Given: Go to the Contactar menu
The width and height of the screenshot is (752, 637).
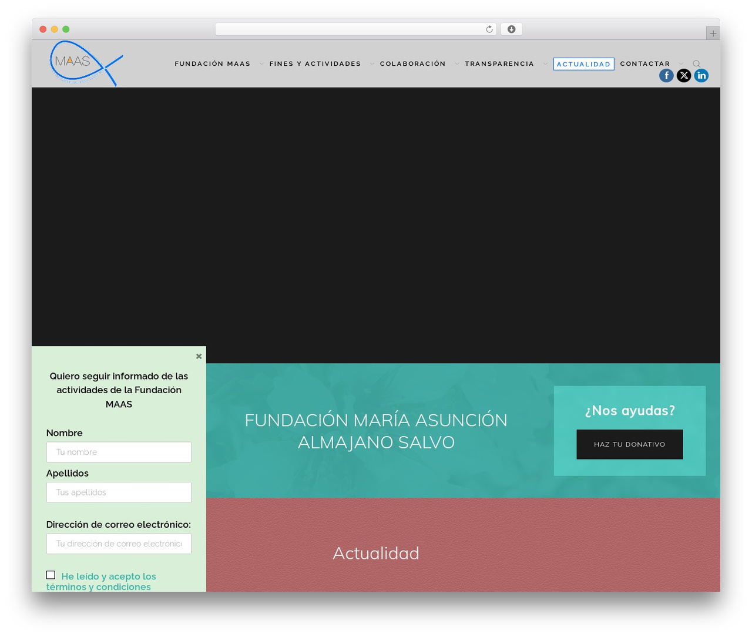Looking at the screenshot, I should 645,64.
